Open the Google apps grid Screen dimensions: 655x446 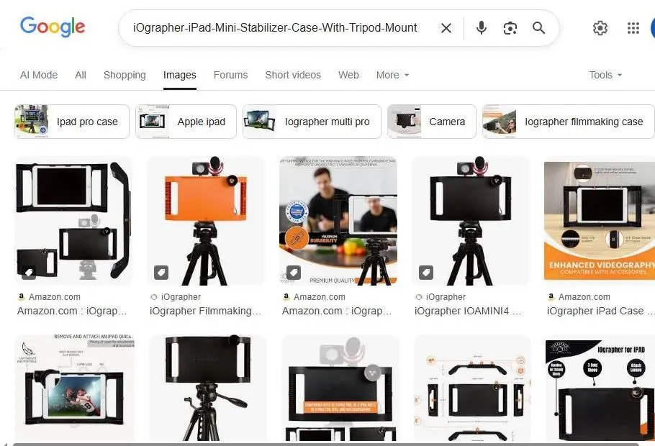tap(633, 28)
